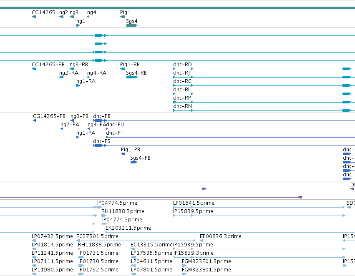Click protein dnc-PT
This screenshot has height=276, width=355.
(115, 133)
